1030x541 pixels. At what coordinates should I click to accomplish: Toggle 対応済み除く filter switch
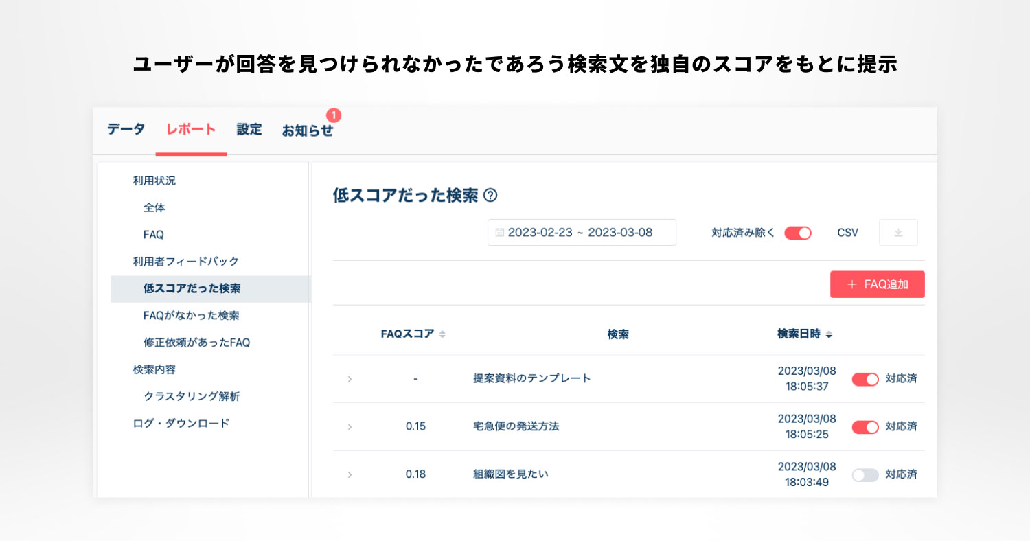pos(798,233)
